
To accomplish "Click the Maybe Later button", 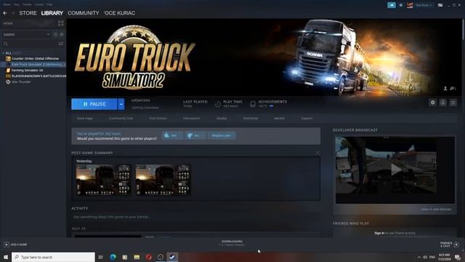I will coord(222,135).
